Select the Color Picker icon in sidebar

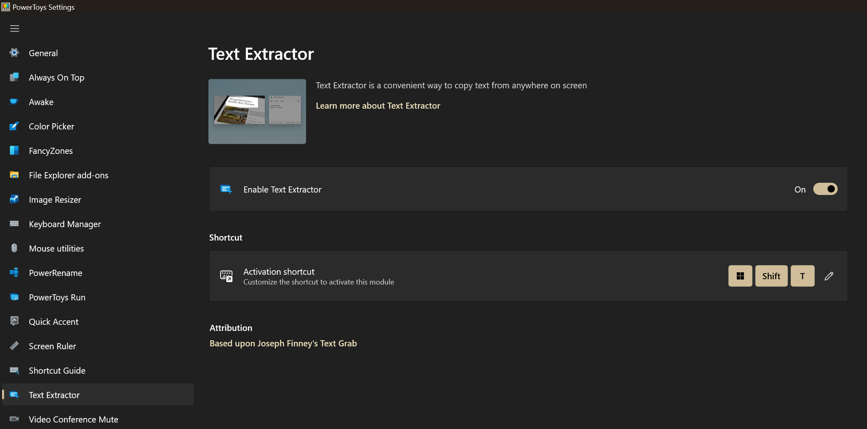(14, 126)
